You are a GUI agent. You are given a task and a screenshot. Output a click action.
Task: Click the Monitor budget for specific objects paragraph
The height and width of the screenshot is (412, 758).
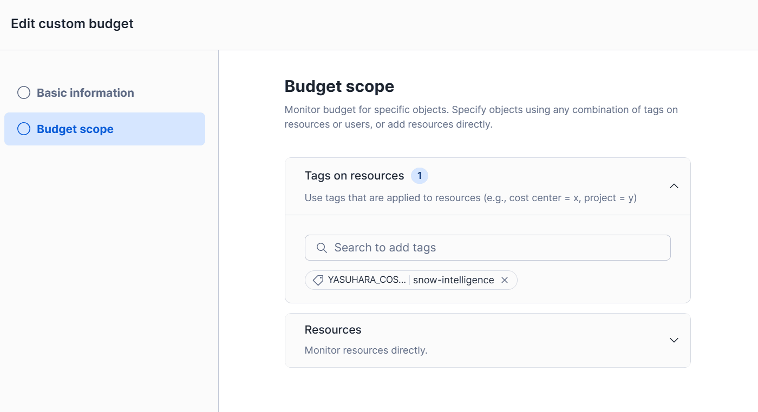click(481, 117)
